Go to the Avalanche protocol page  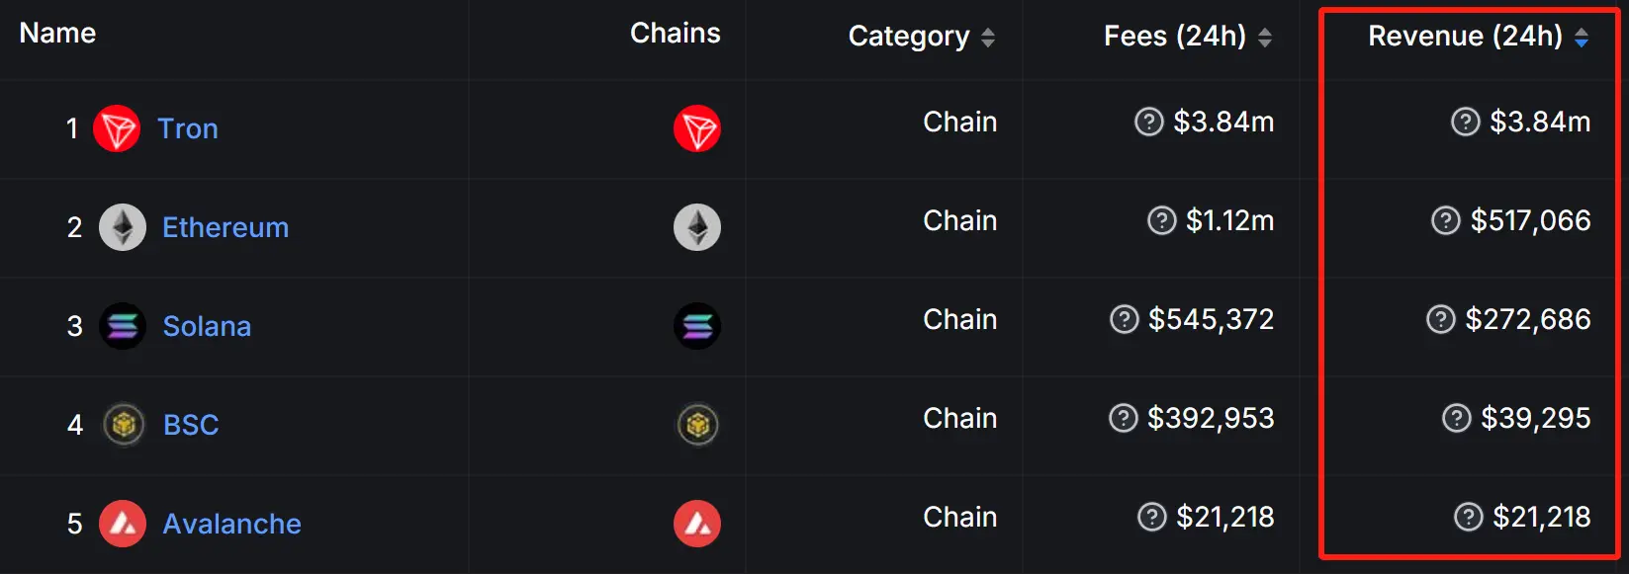click(x=231, y=524)
